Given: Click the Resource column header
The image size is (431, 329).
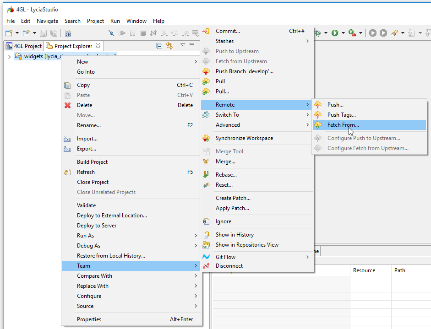Looking at the screenshot, I should point(364,270).
